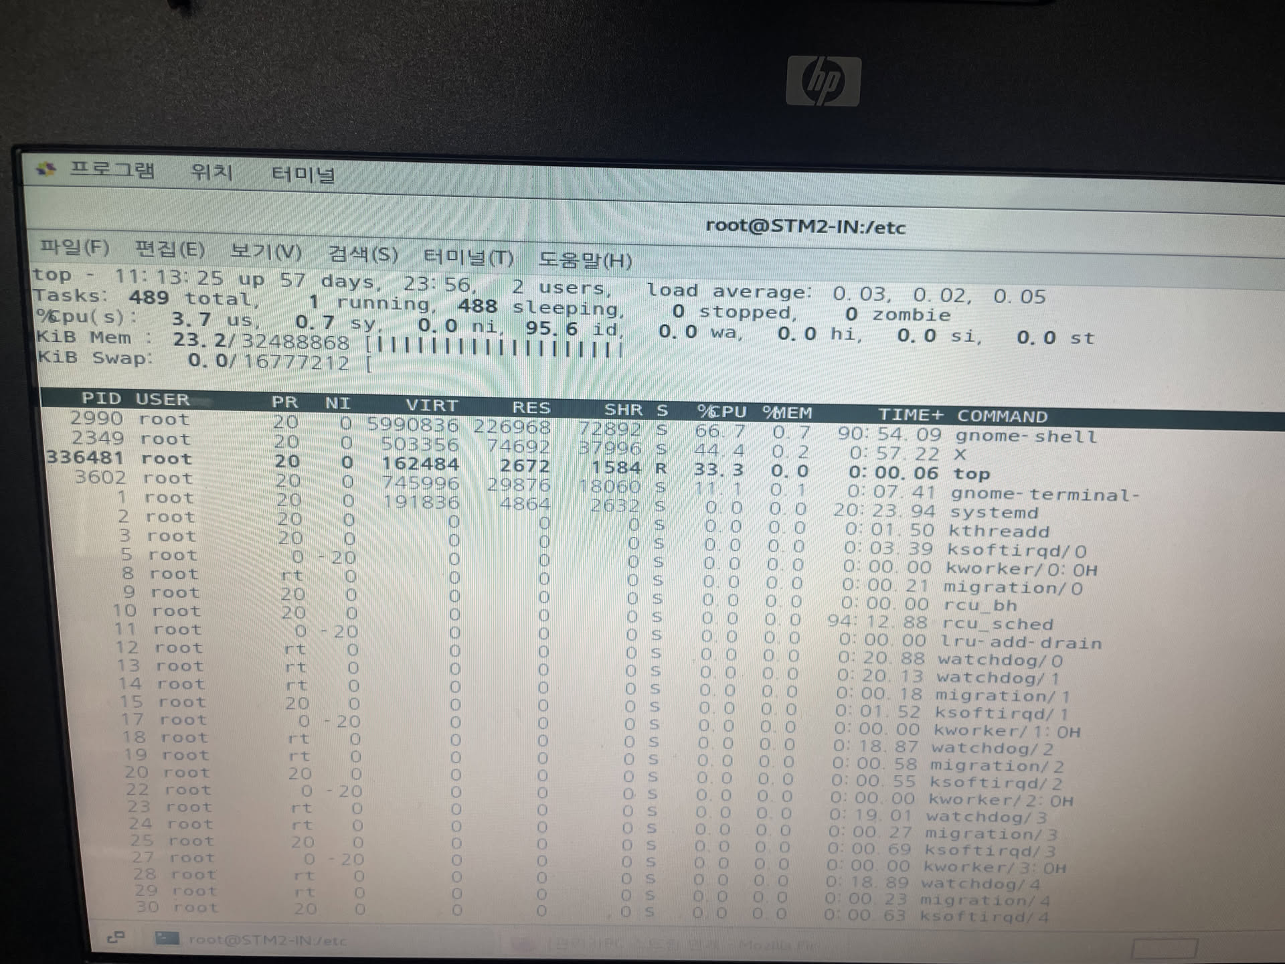Open the 프로그램 applications menu
1285x964 pixels.
coord(112,170)
